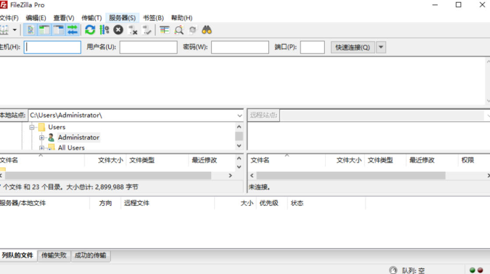The width and height of the screenshot is (490, 274).
Task: Click the queue status icon beside 队列
Action: (393, 270)
